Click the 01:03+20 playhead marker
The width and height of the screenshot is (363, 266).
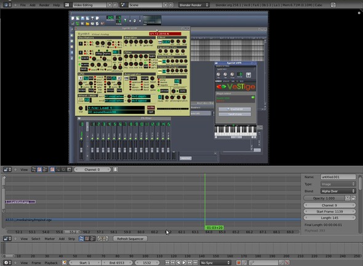[214, 228]
